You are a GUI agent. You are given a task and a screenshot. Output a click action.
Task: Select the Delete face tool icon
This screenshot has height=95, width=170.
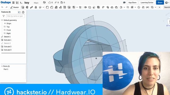point(108,7)
